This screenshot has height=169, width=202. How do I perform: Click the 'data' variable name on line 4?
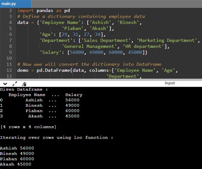tap(23, 23)
